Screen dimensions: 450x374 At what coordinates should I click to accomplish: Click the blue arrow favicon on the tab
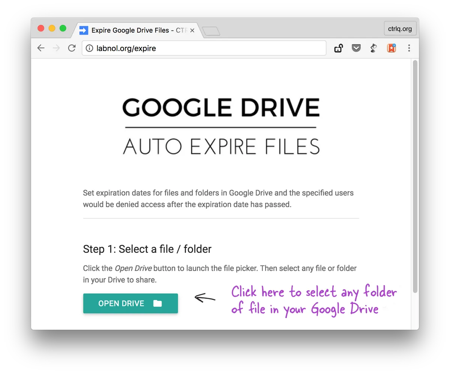tap(83, 30)
